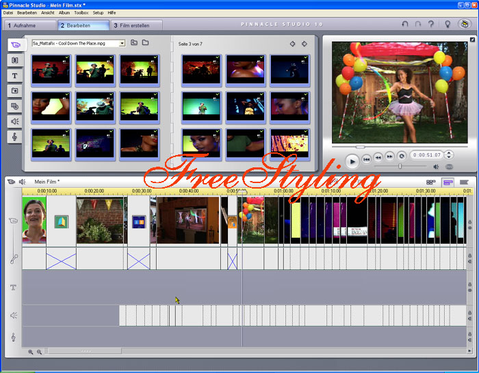This screenshot has width=479, height=373.
Task: Click the title track T header icon
Action: tap(13, 288)
